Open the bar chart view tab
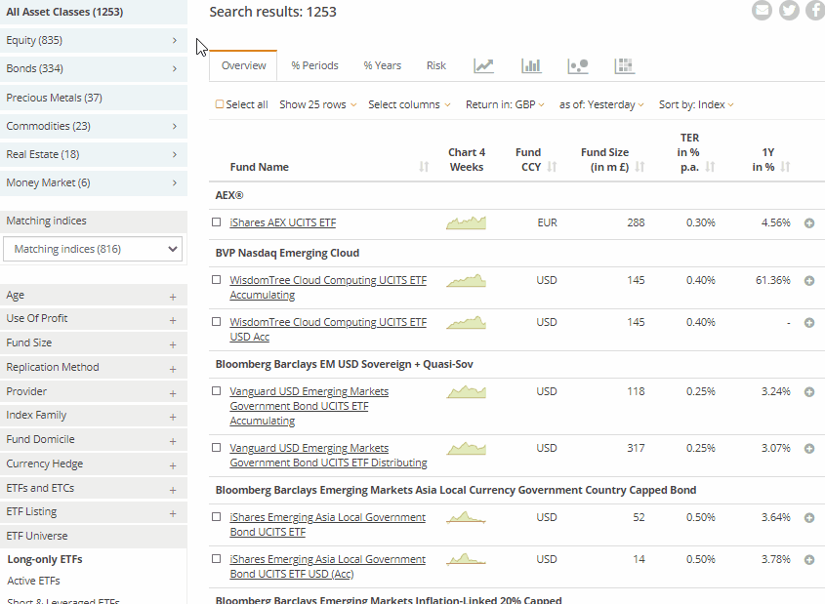825x604 pixels. coord(531,66)
